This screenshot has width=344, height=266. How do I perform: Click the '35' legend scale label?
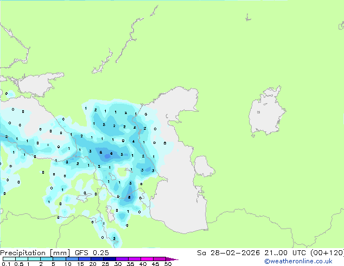click(x=130, y=264)
